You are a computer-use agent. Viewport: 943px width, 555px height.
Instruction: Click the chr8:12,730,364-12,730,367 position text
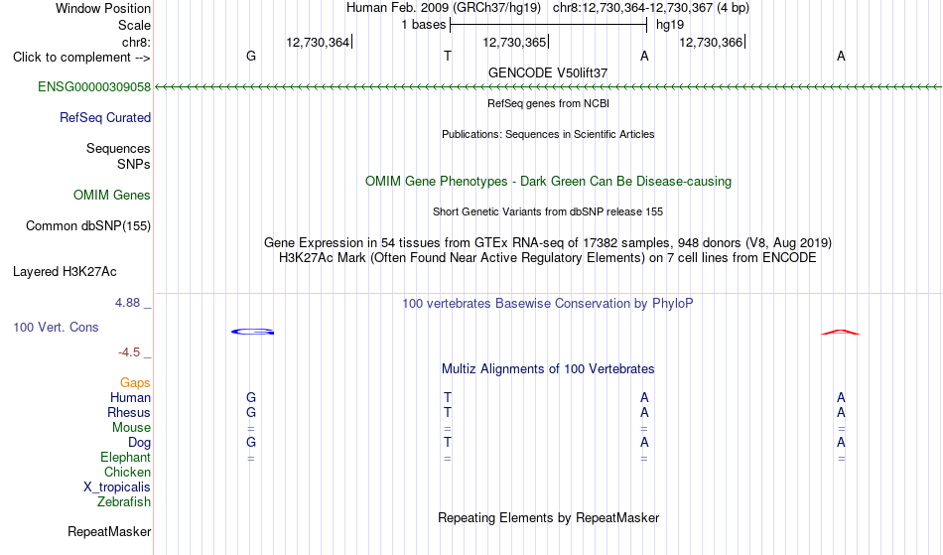coord(651,8)
